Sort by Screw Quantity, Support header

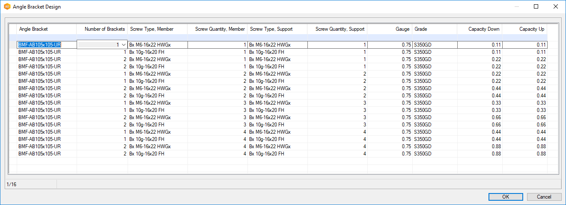pos(337,29)
